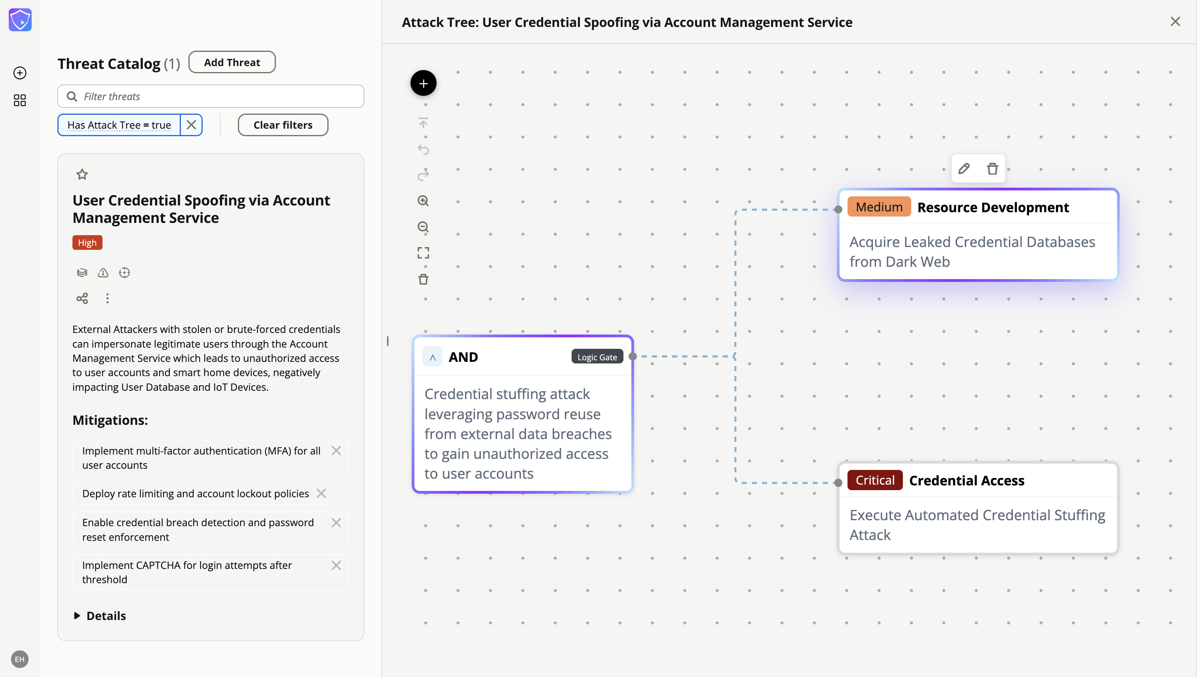Click the attack tree share icon
This screenshot has height=677, width=1197.
(x=82, y=298)
